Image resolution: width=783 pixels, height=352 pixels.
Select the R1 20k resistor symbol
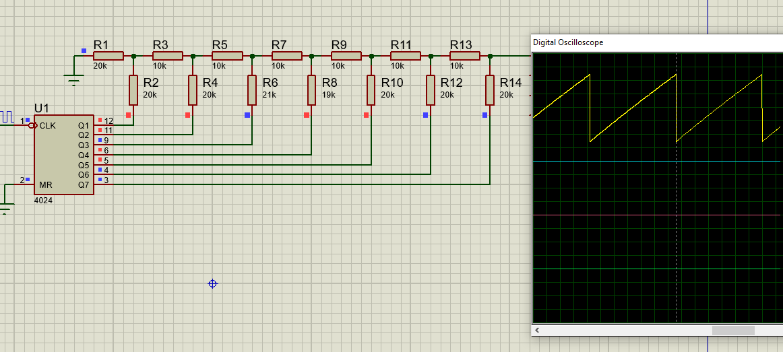coord(108,56)
